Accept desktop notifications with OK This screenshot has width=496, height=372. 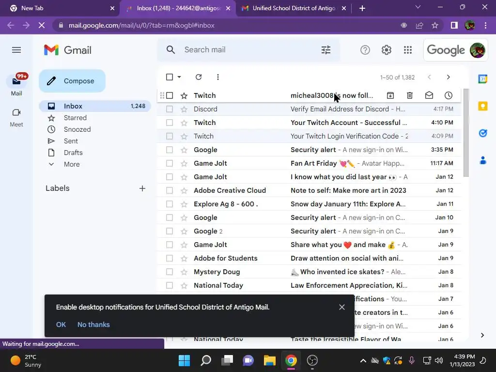[61, 325]
